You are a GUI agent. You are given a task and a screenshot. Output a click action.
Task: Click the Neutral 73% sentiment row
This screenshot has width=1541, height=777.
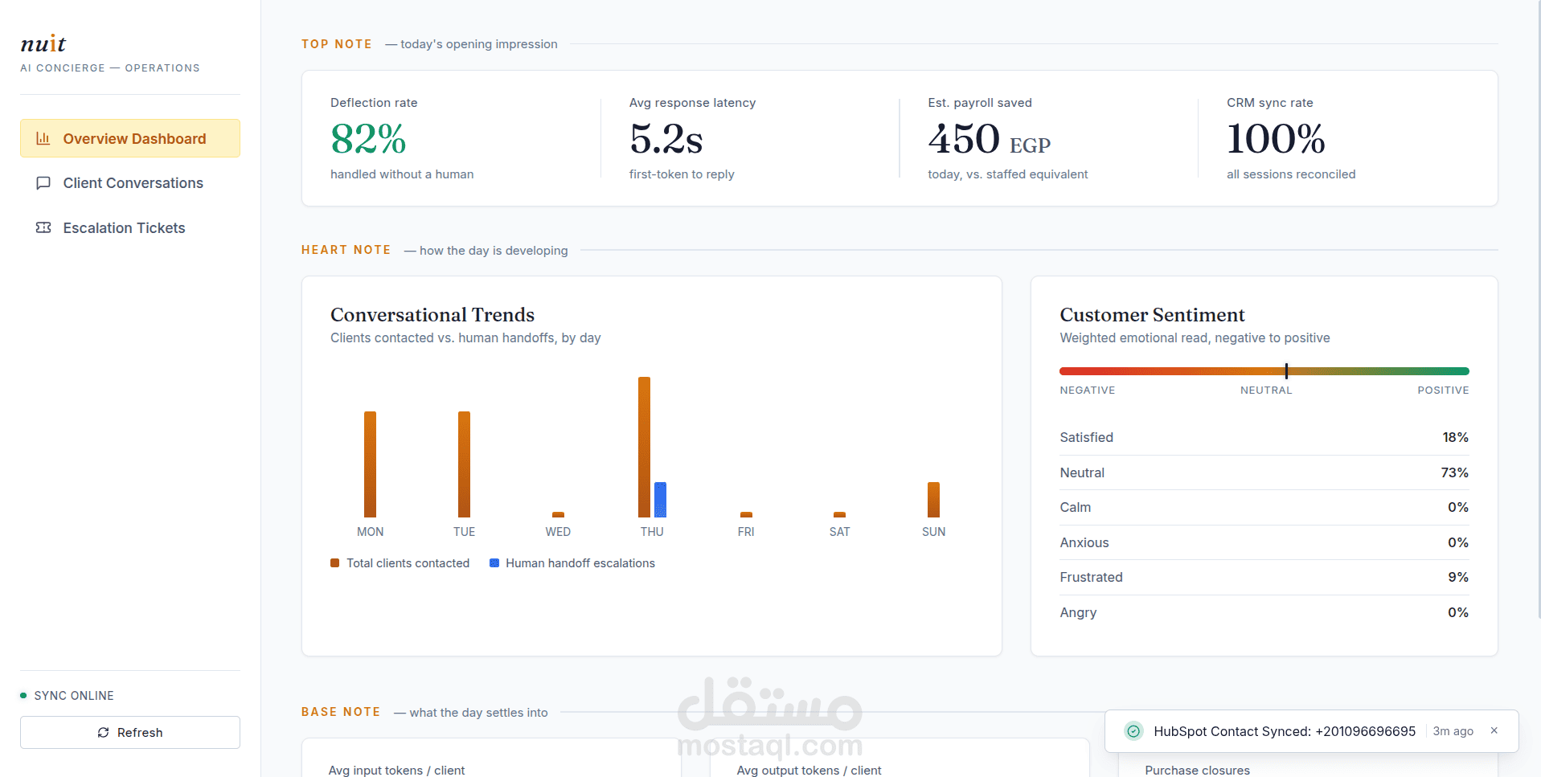[1264, 472]
